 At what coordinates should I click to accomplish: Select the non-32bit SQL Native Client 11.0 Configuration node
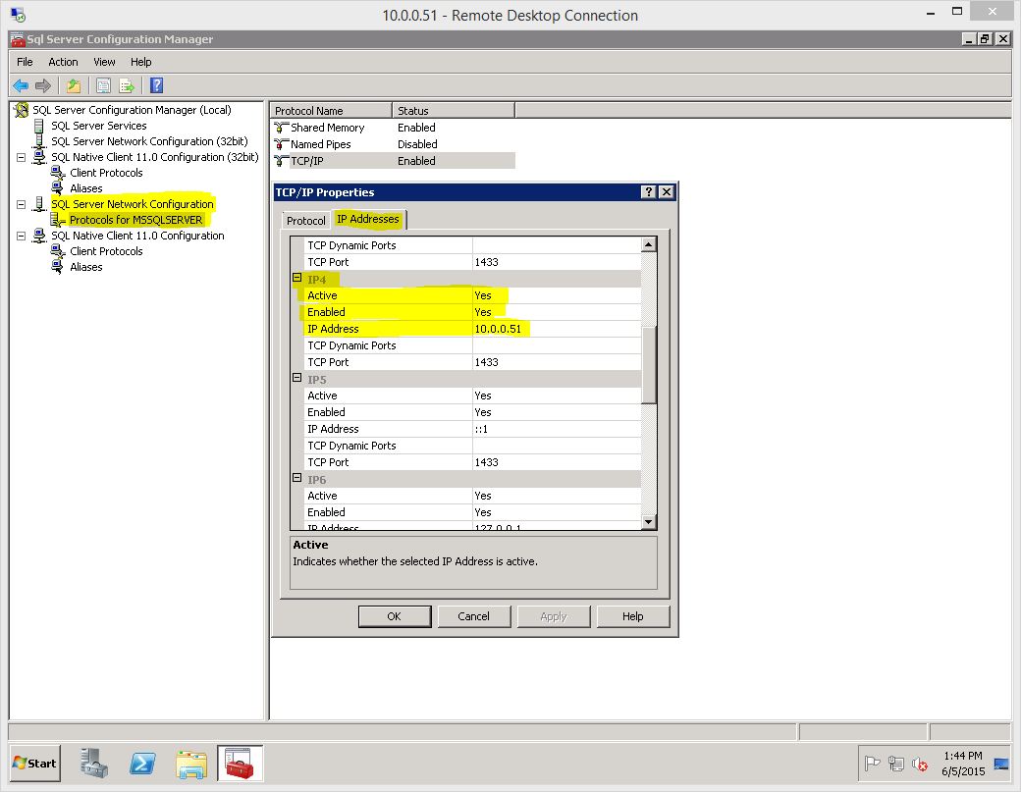click(x=137, y=236)
